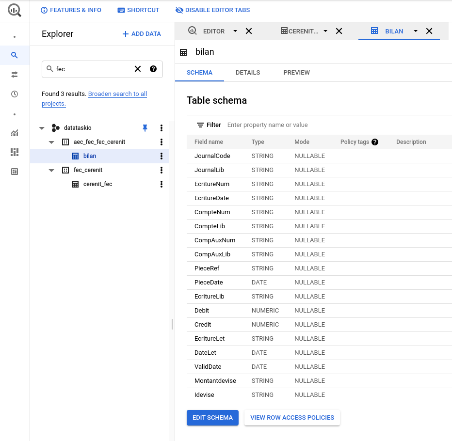Click the help icon in search box
The height and width of the screenshot is (441, 452).
(x=153, y=69)
